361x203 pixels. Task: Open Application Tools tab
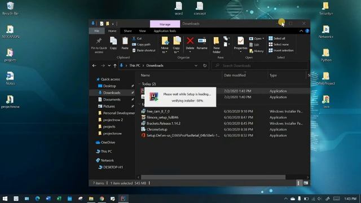point(165,31)
